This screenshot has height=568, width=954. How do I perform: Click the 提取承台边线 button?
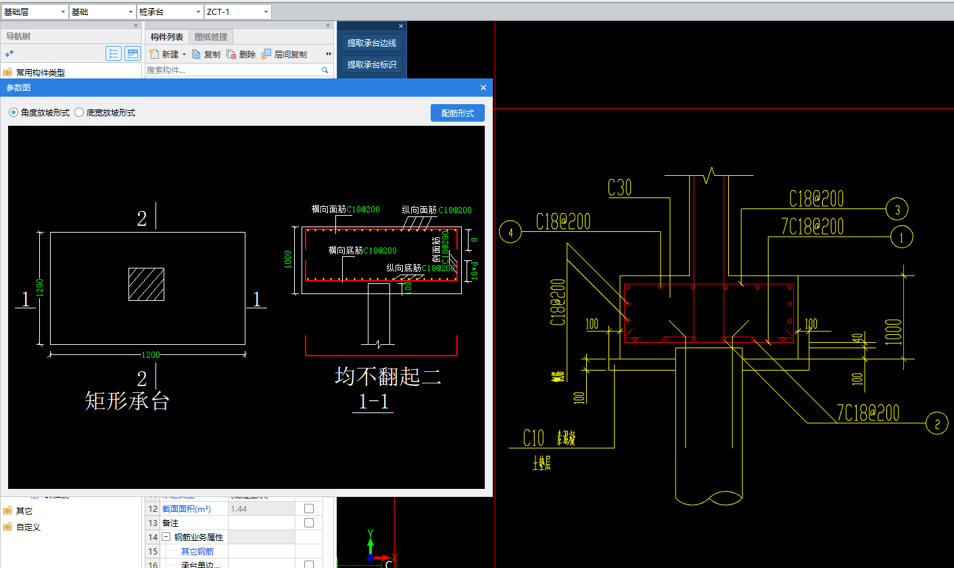[371, 43]
